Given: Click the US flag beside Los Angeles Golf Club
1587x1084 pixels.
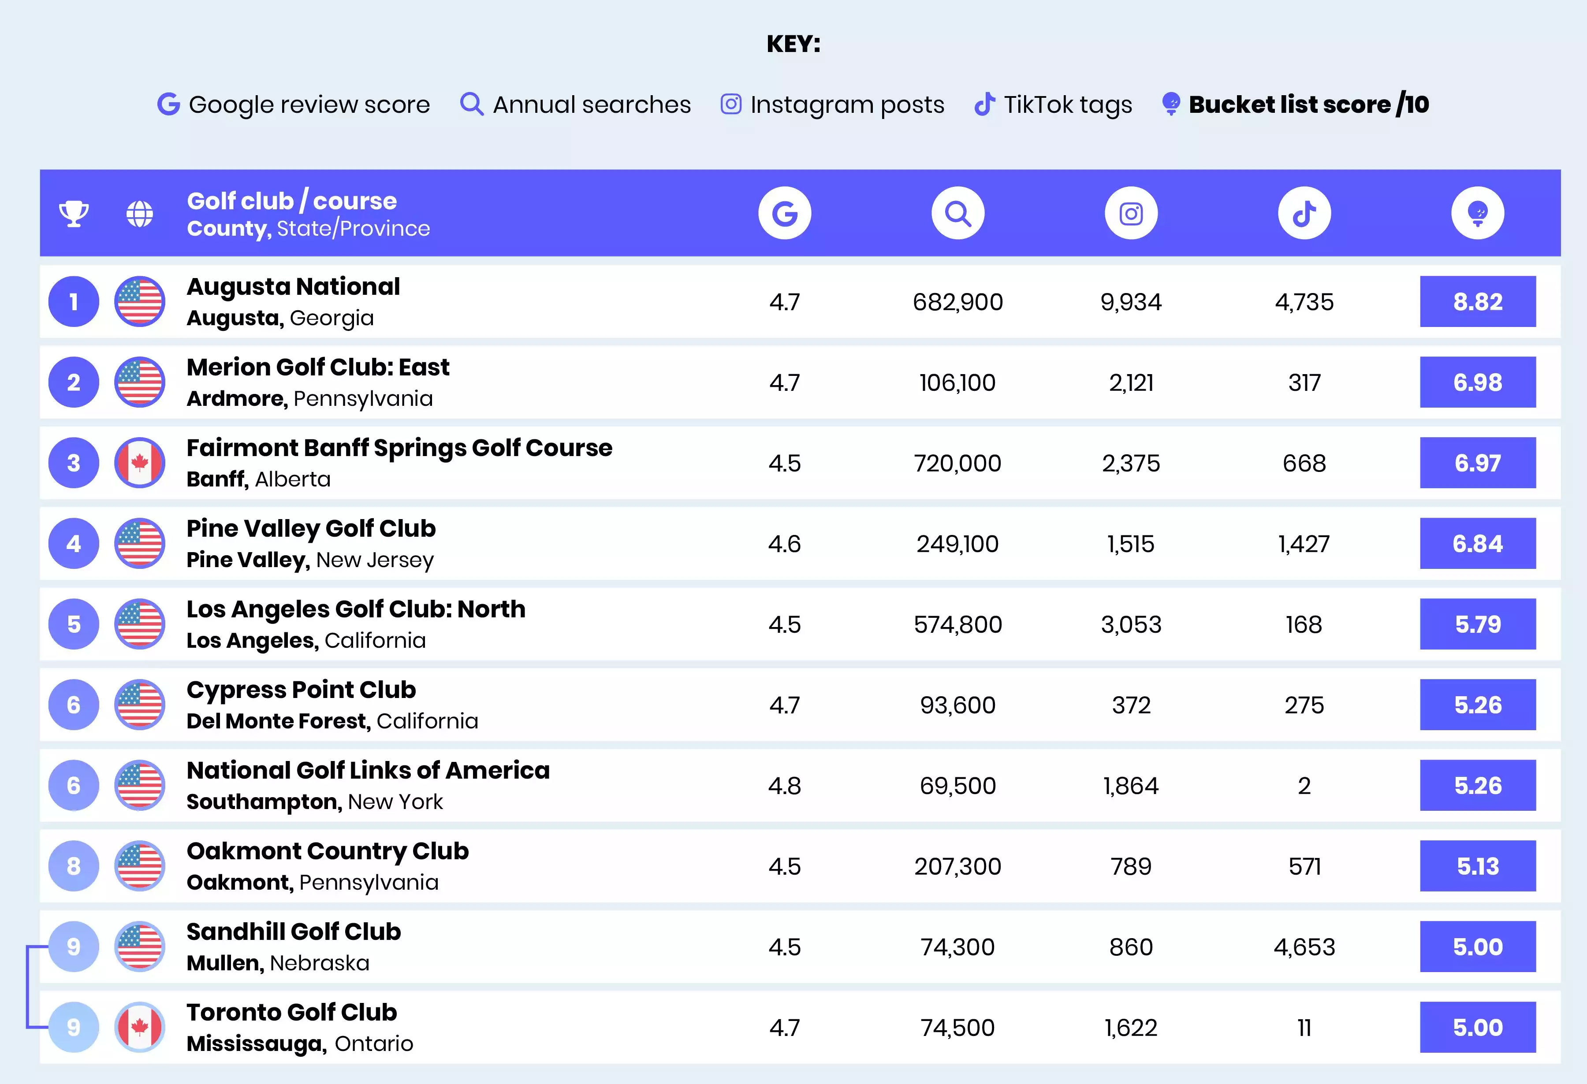Looking at the screenshot, I should 140,624.
